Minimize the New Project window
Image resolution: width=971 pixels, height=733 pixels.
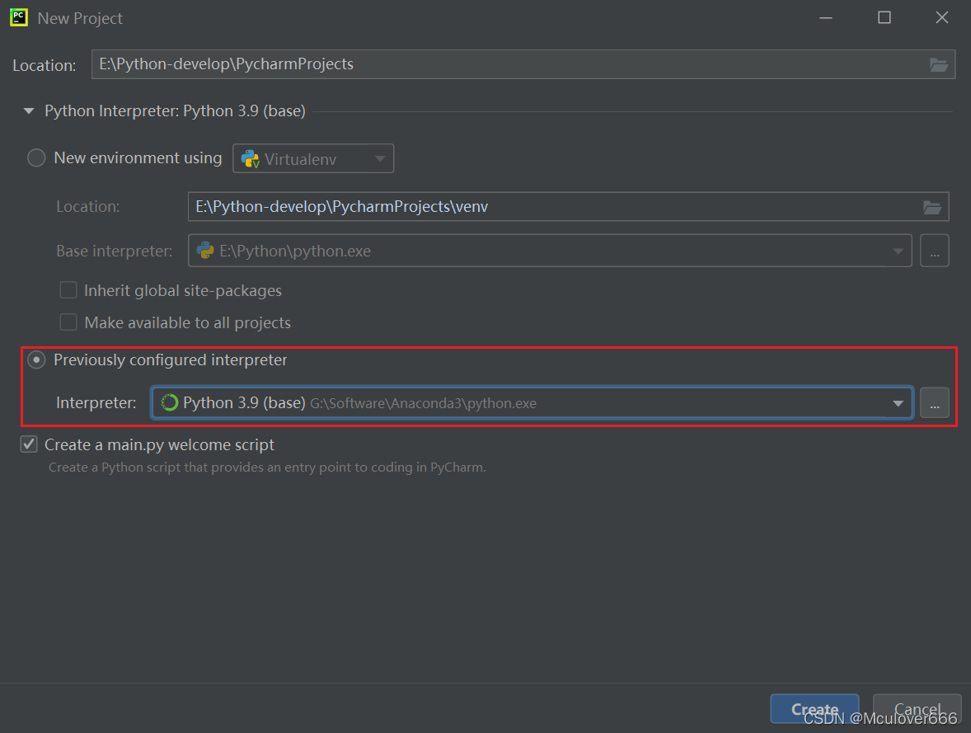tap(825, 18)
